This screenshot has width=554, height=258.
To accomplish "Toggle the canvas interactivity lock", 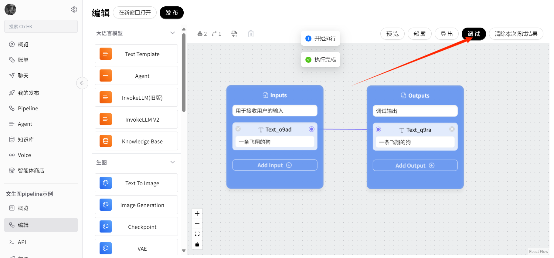I will click(x=197, y=244).
